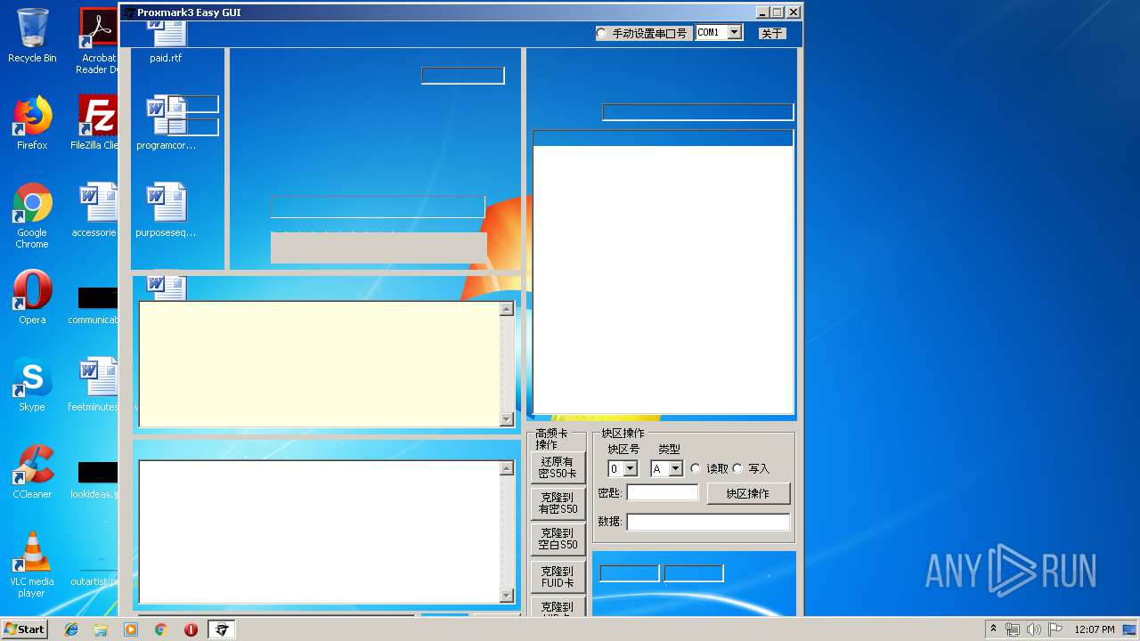This screenshot has height=641, width=1140.
Task: Launch Acrobat Reader DC from desktop
Action: point(98,41)
